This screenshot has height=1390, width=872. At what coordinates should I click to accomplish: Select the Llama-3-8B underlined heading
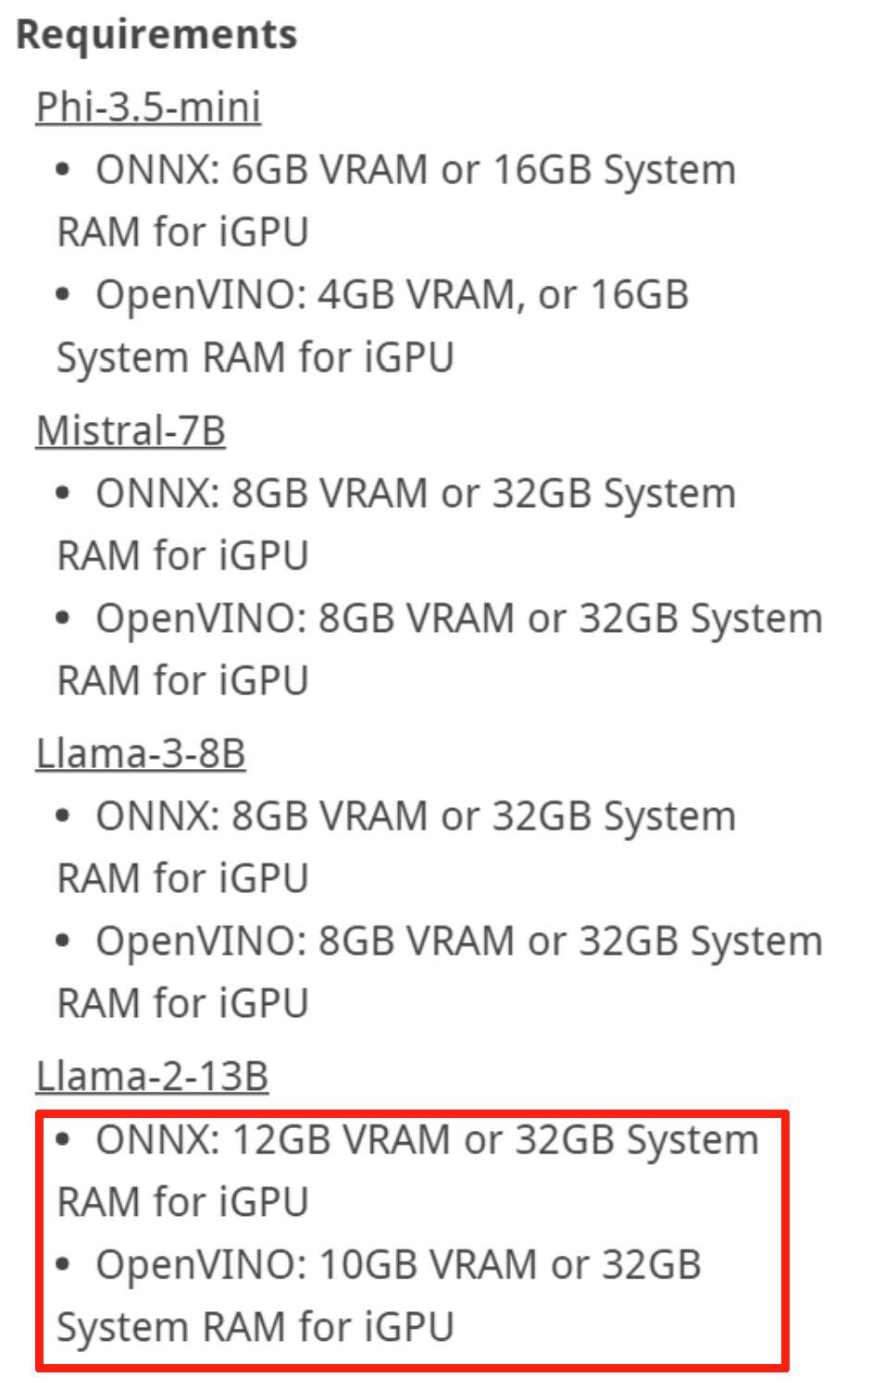141,753
